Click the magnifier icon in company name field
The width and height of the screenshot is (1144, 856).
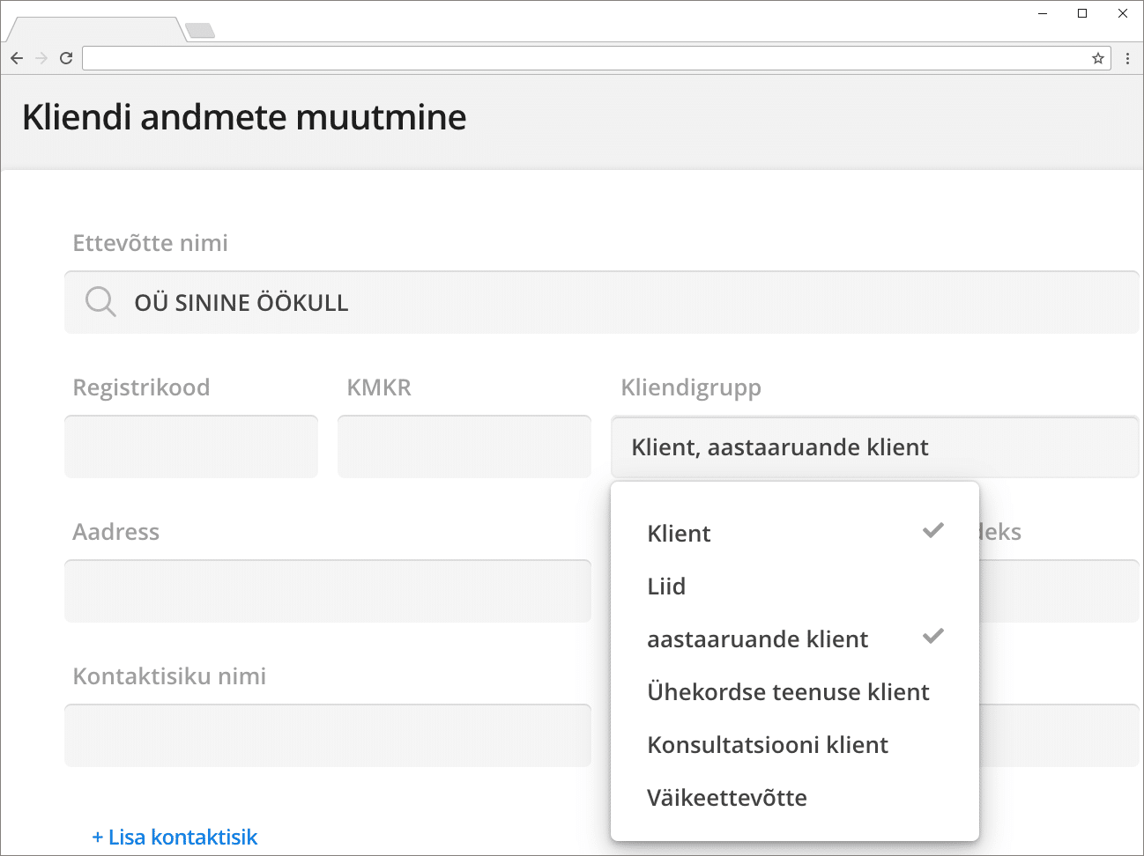[100, 302]
